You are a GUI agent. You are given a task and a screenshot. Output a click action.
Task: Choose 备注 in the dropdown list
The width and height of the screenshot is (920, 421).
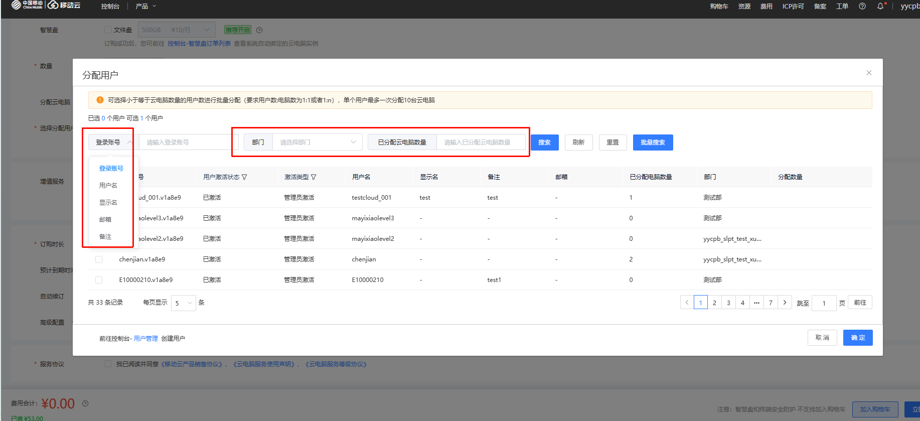(105, 237)
